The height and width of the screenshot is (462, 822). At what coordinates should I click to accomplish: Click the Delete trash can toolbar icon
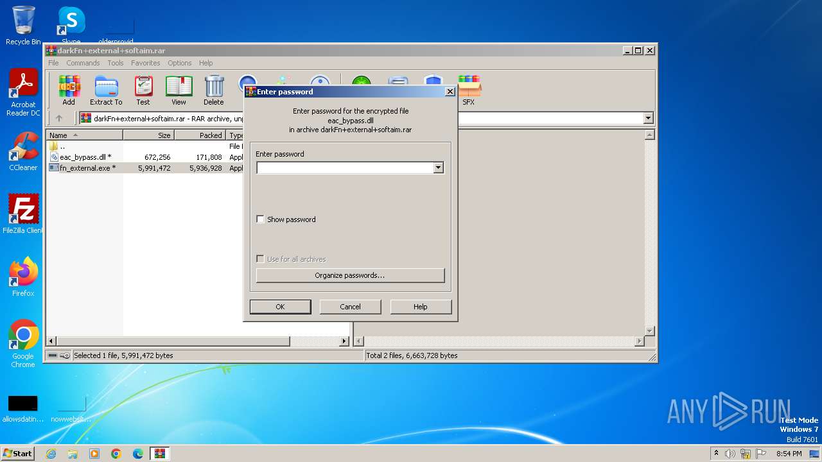[x=214, y=90]
